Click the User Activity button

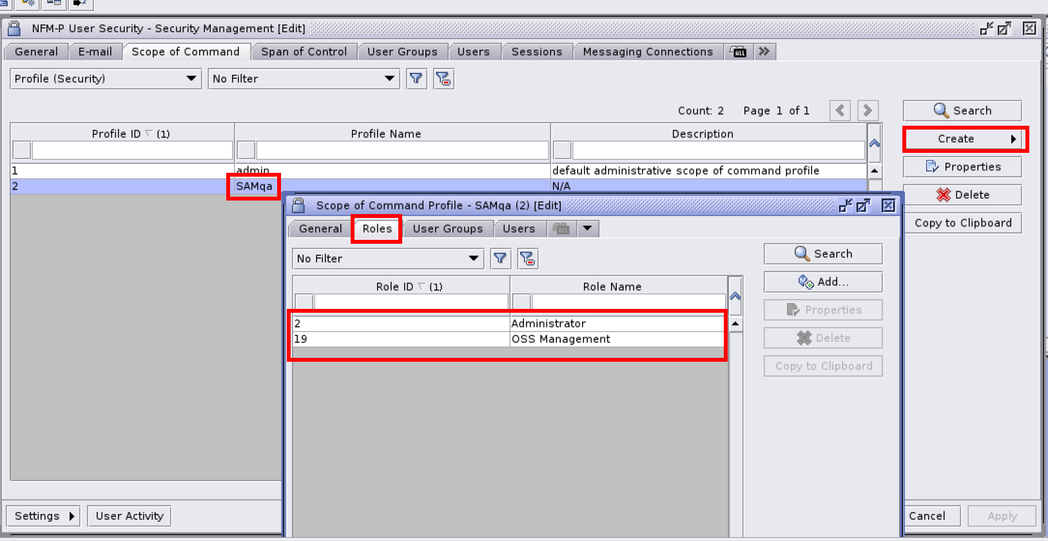click(x=130, y=516)
